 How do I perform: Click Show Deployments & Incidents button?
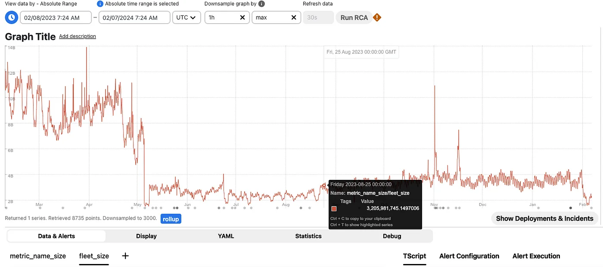pos(544,218)
